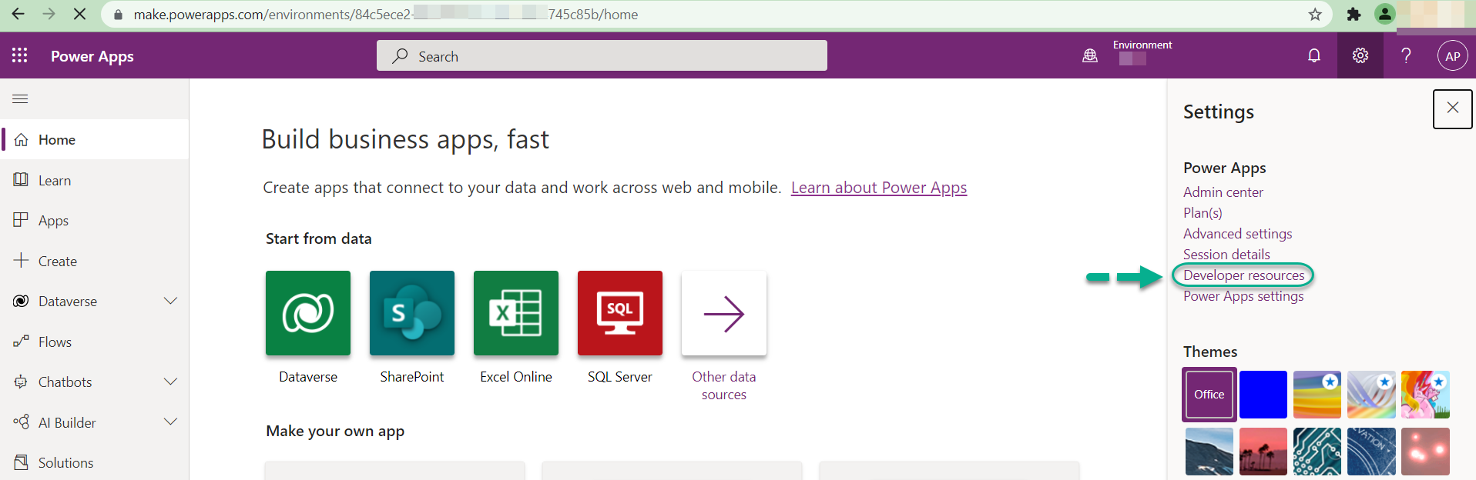Open Apps in left navigation

(x=95, y=221)
